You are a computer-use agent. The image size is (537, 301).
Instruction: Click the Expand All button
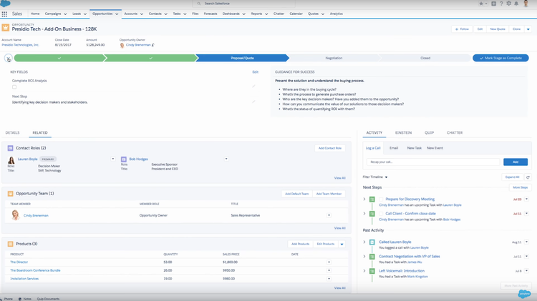tap(513, 177)
